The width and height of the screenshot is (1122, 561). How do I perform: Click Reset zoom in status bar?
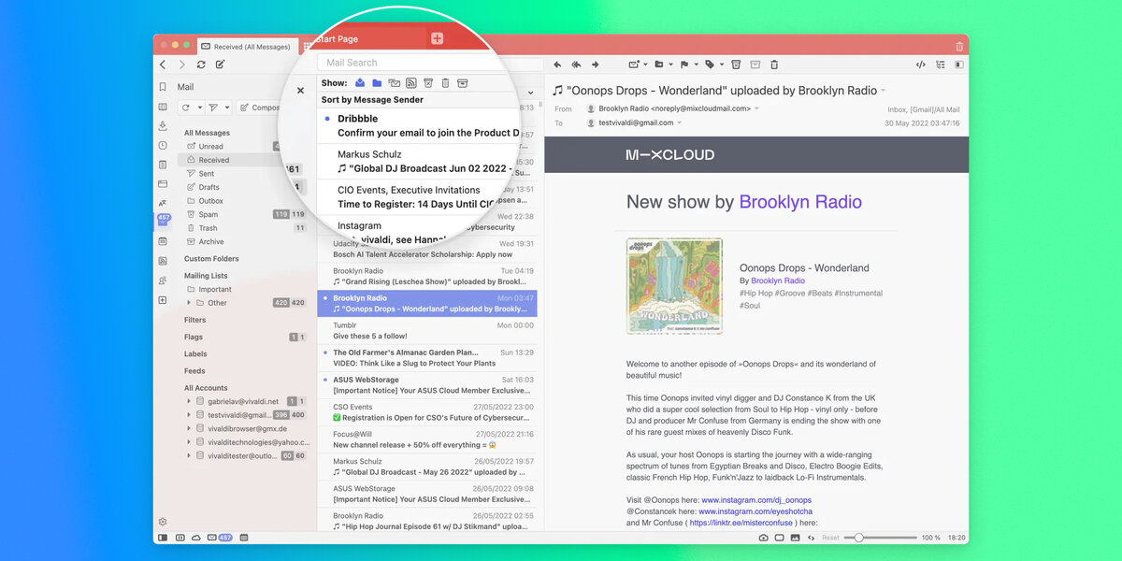[830, 538]
